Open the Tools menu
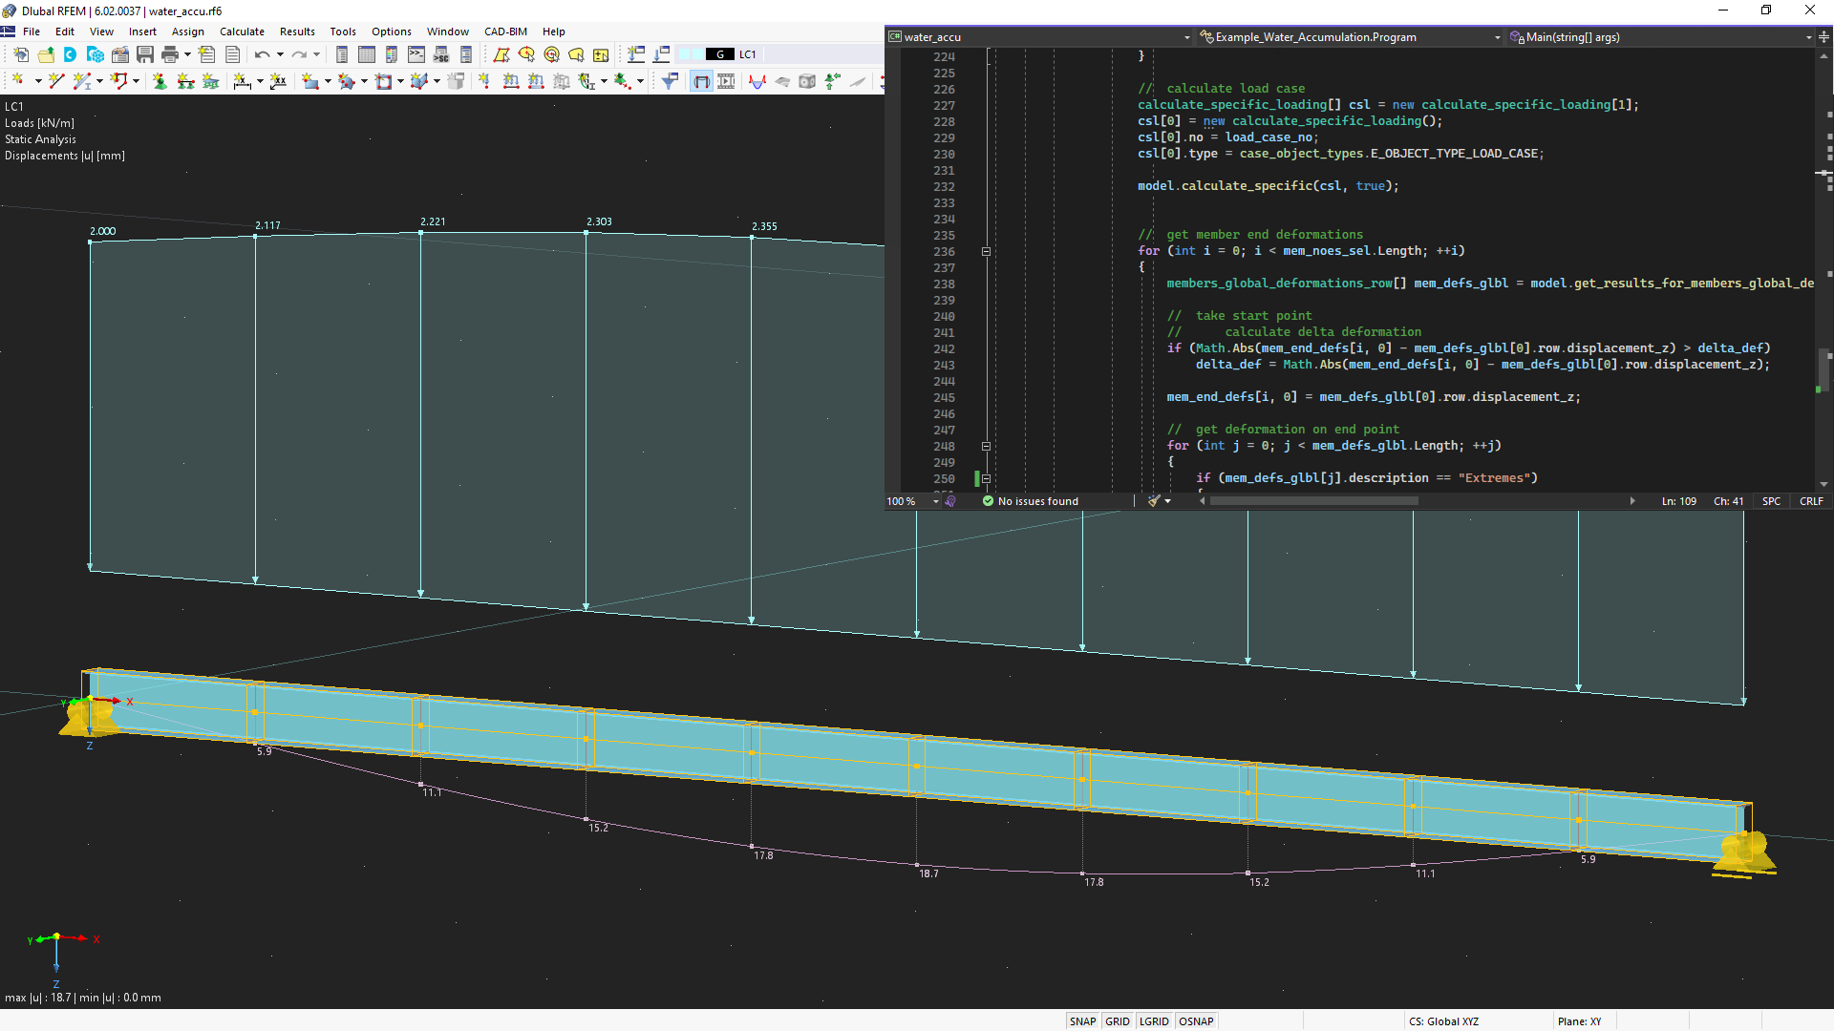The width and height of the screenshot is (1834, 1031). tap(339, 32)
